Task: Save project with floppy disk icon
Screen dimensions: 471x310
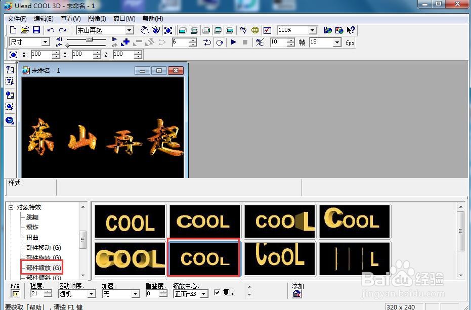Action: (36, 30)
